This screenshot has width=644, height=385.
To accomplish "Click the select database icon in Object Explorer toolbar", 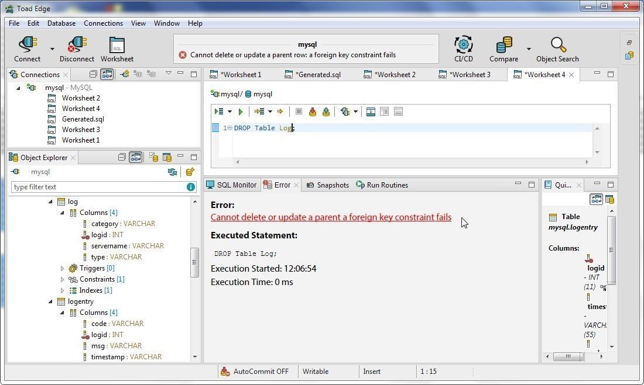I will click(153, 157).
